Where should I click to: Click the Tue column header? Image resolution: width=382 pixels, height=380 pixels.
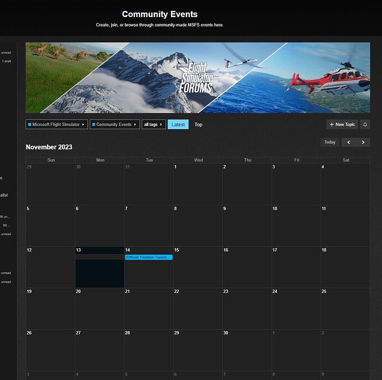[149, 160]
